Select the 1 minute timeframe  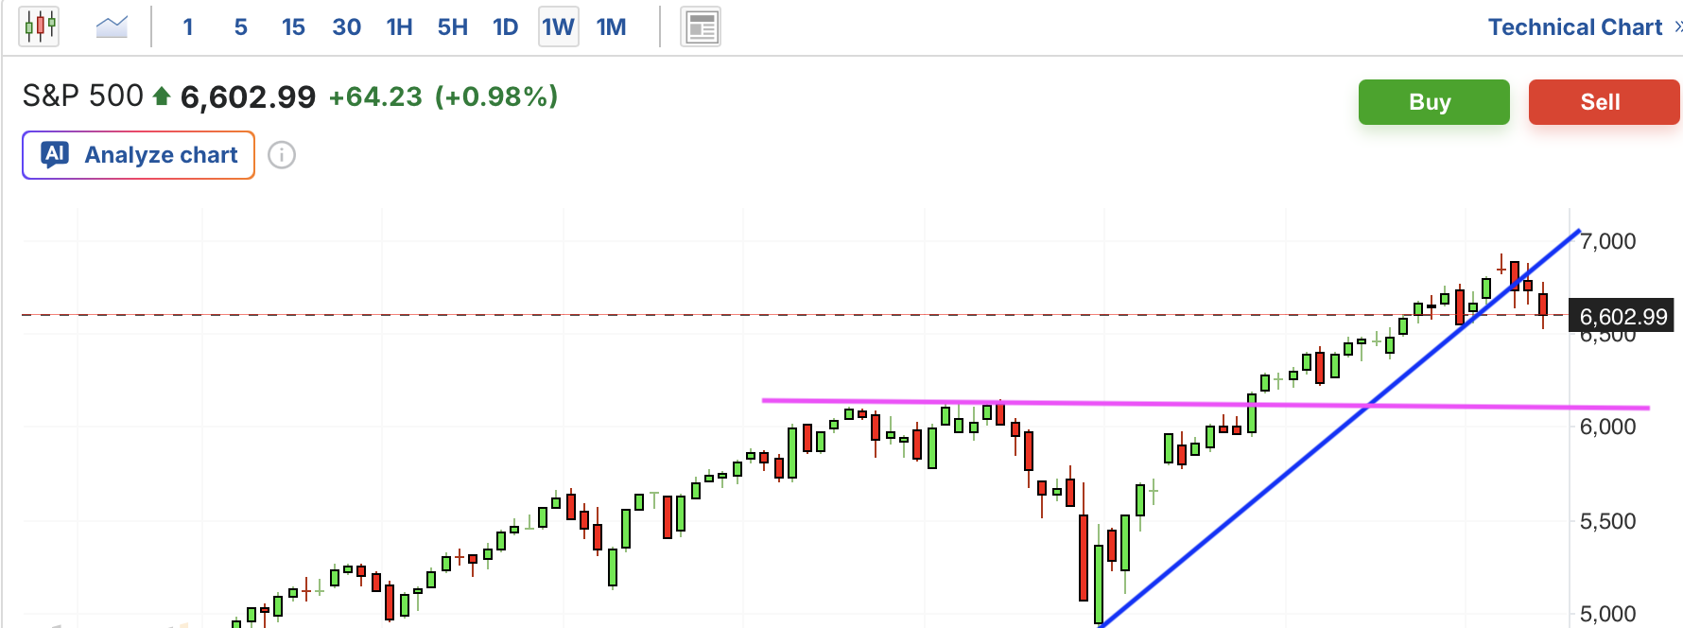(x=188, y=27)
